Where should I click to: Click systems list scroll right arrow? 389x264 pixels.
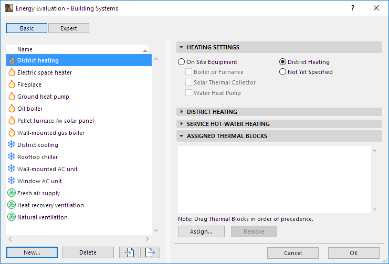point(148,239)
